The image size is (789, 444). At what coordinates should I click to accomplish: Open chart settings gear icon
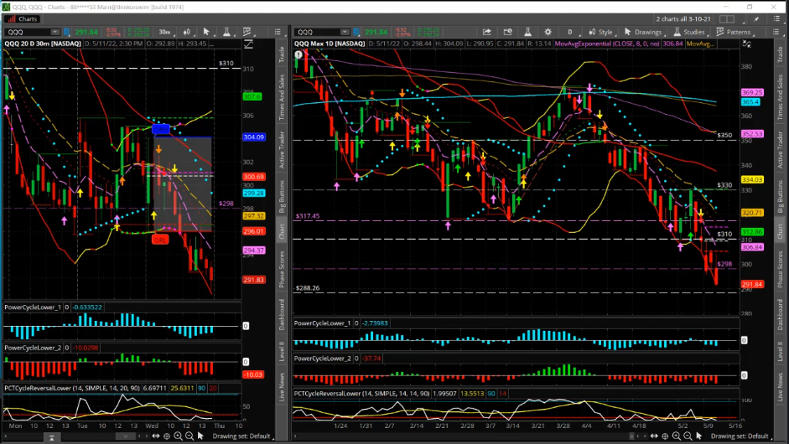(548, 32)
